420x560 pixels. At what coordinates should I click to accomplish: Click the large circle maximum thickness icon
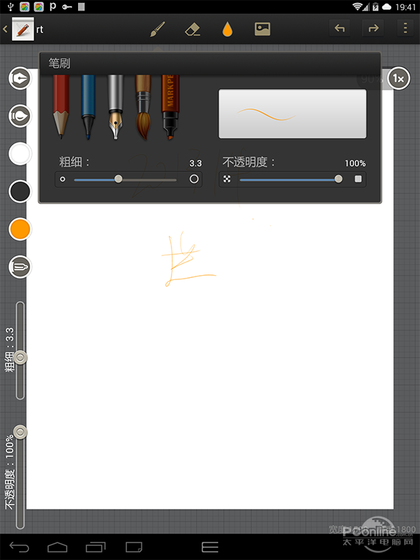click(194, 179)
